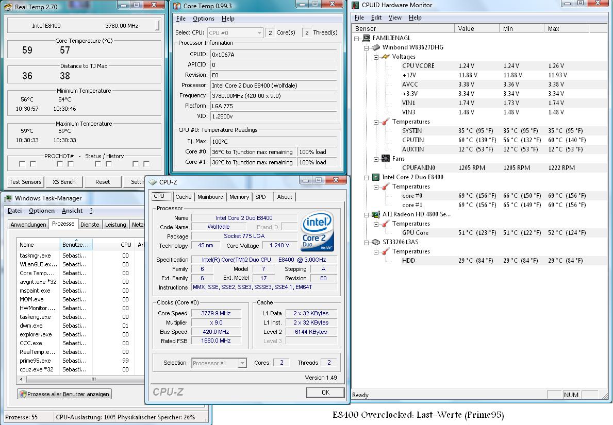The width and height of the screenshot is (613, 425).
Task: Click the Reset button in Real Temp
Action: 103,182
